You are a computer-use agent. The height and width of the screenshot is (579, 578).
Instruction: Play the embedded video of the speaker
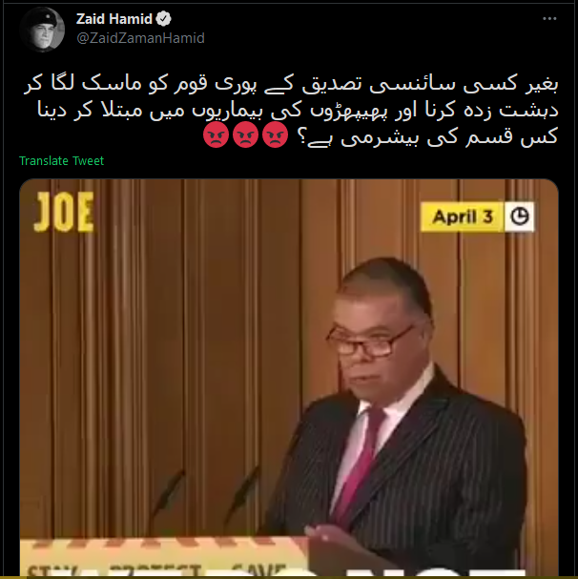tap(289, 377)
